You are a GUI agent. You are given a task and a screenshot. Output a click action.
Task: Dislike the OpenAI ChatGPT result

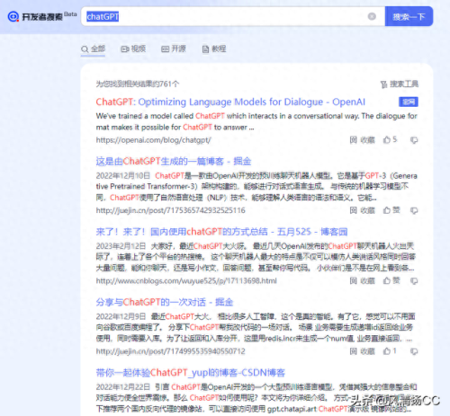(414, 140)
